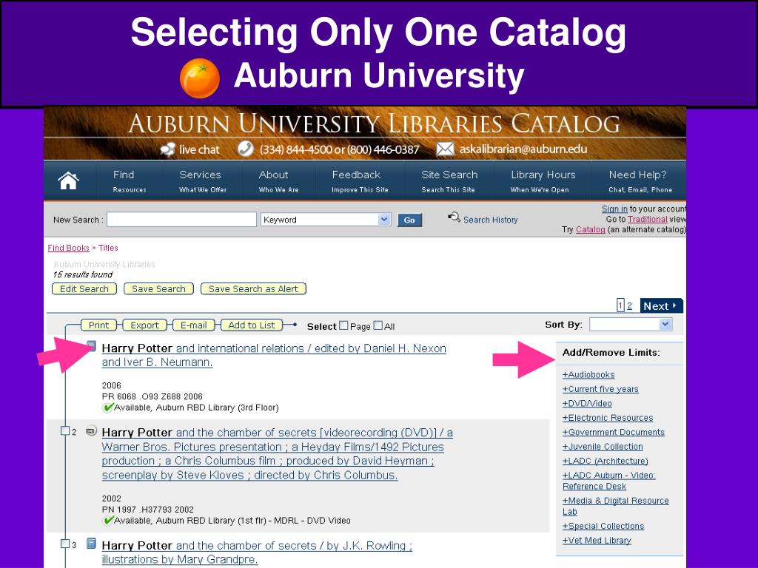Viewport: 758px width, 568px height.
Task: Open the Keyword search type dropdown
Action: click(326, 219)
